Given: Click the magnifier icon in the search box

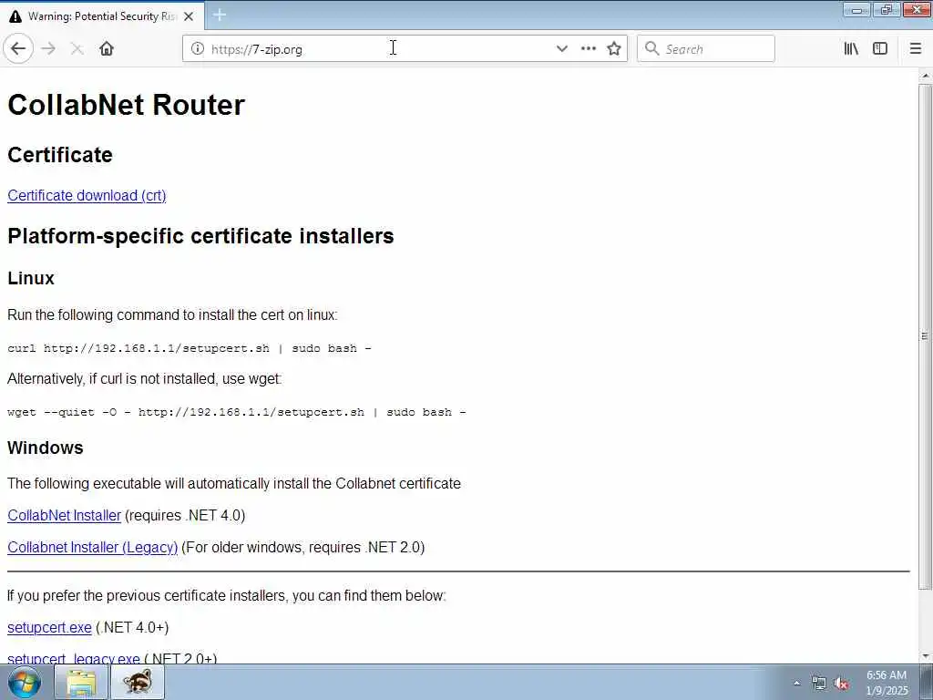Looking at the screenshot, I should coord(652,48).
